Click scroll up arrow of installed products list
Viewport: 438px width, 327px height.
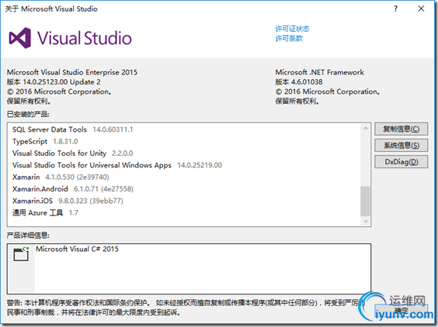[365, 128]
